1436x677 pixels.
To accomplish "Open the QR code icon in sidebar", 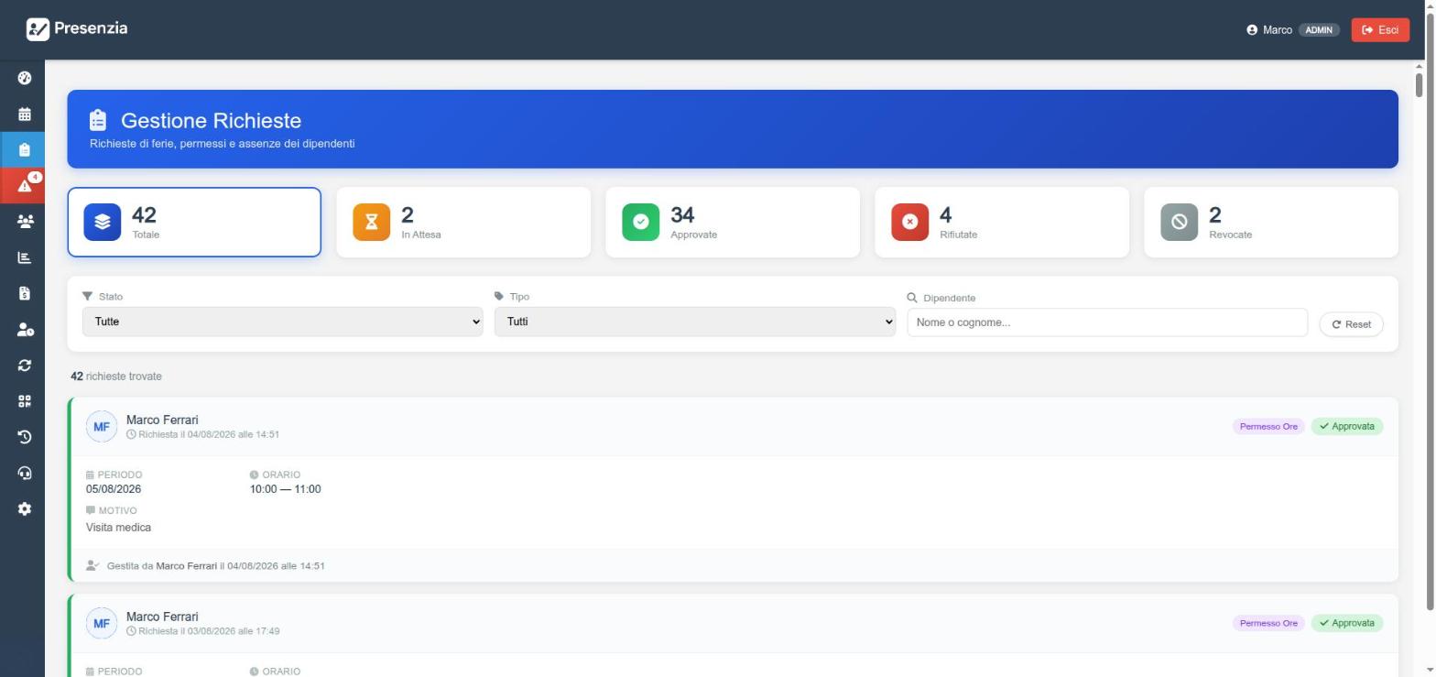I will point(25,401).
